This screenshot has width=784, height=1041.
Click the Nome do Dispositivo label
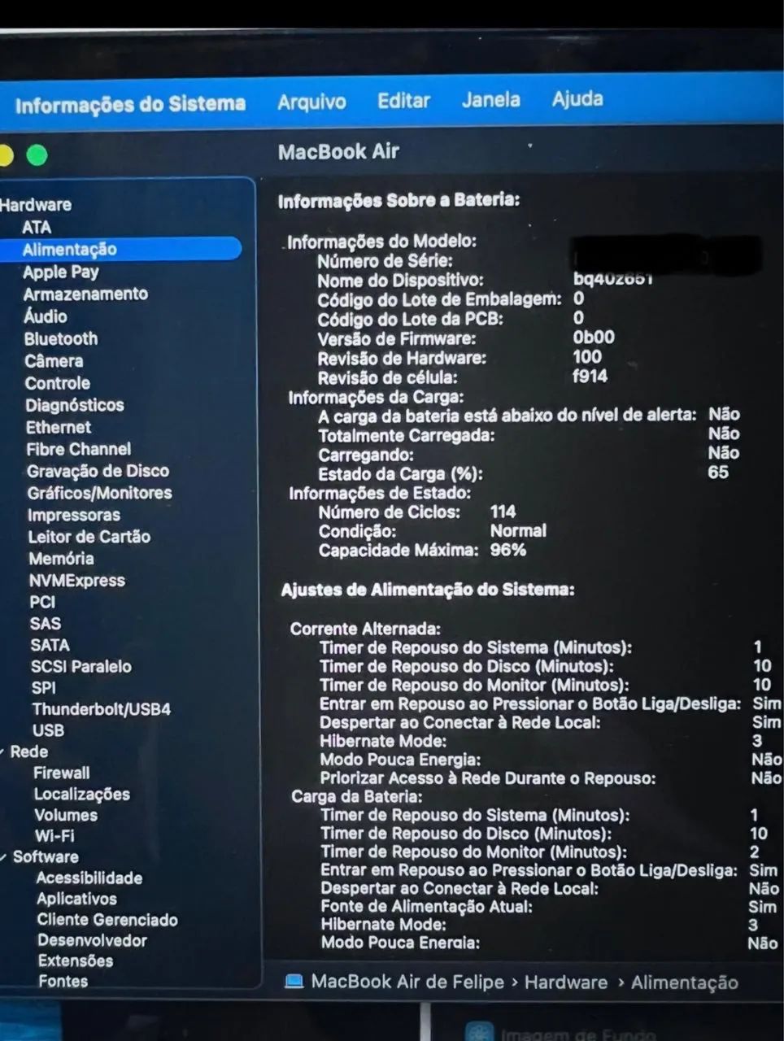point(400,281)
